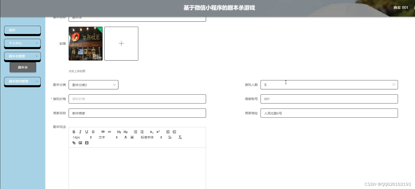Apply Heading 1 style in the editor

coord(119,132)
